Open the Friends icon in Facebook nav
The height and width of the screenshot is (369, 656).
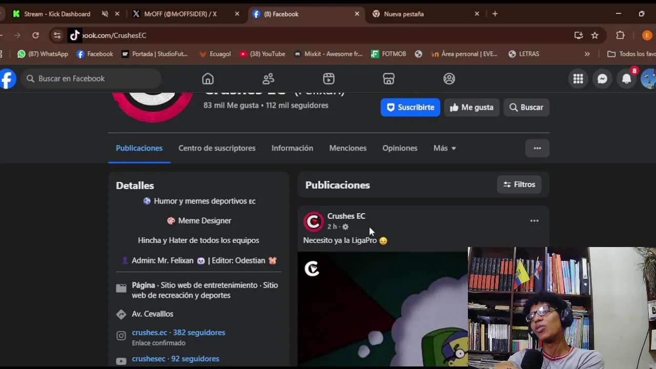tap(268, 78)
